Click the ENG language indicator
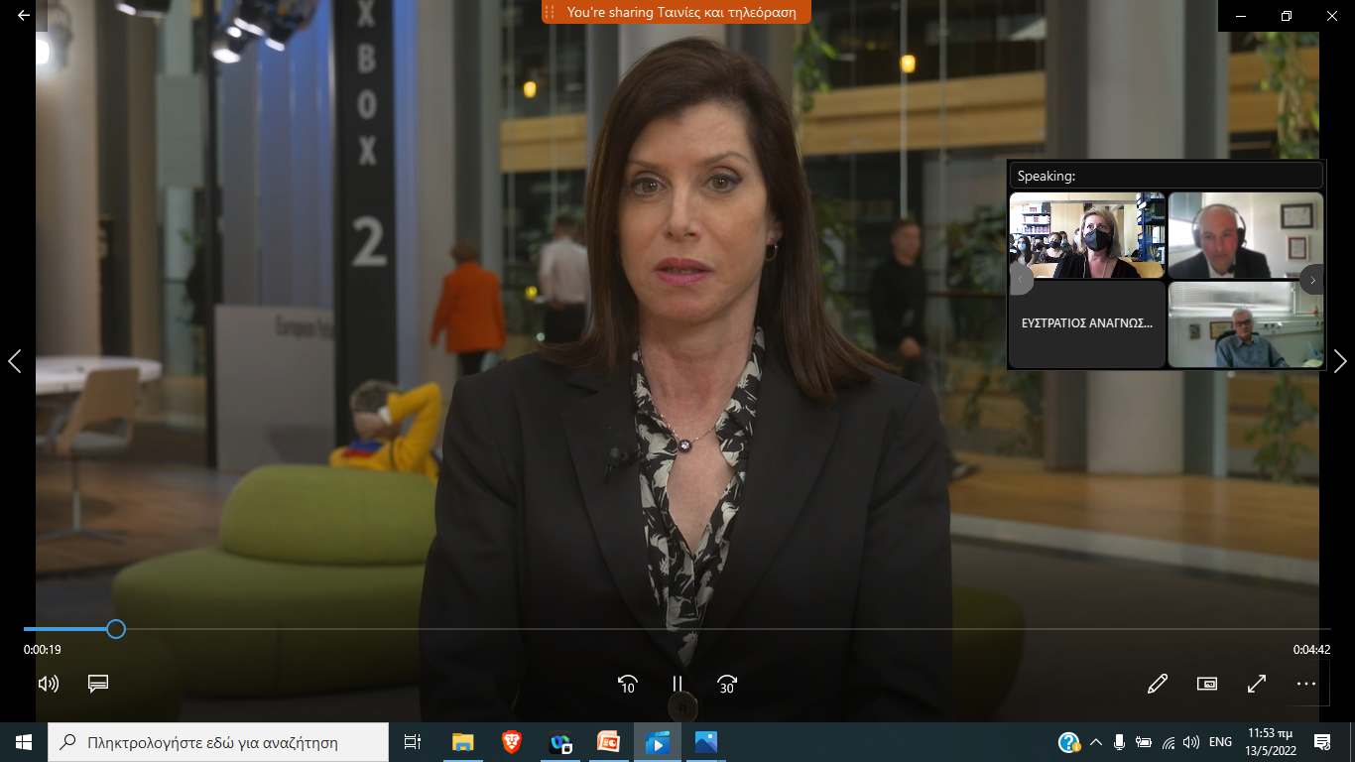 1220,742
